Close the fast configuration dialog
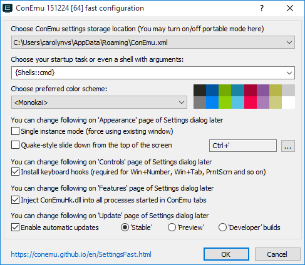 tap(290, 8)
